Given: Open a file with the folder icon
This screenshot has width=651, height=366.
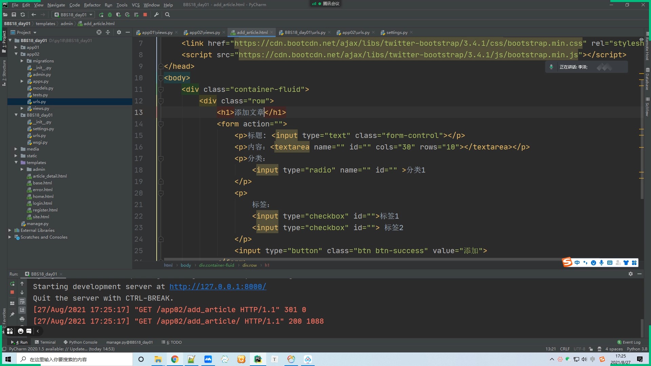Looking at the screenshot, I should 5,15.
